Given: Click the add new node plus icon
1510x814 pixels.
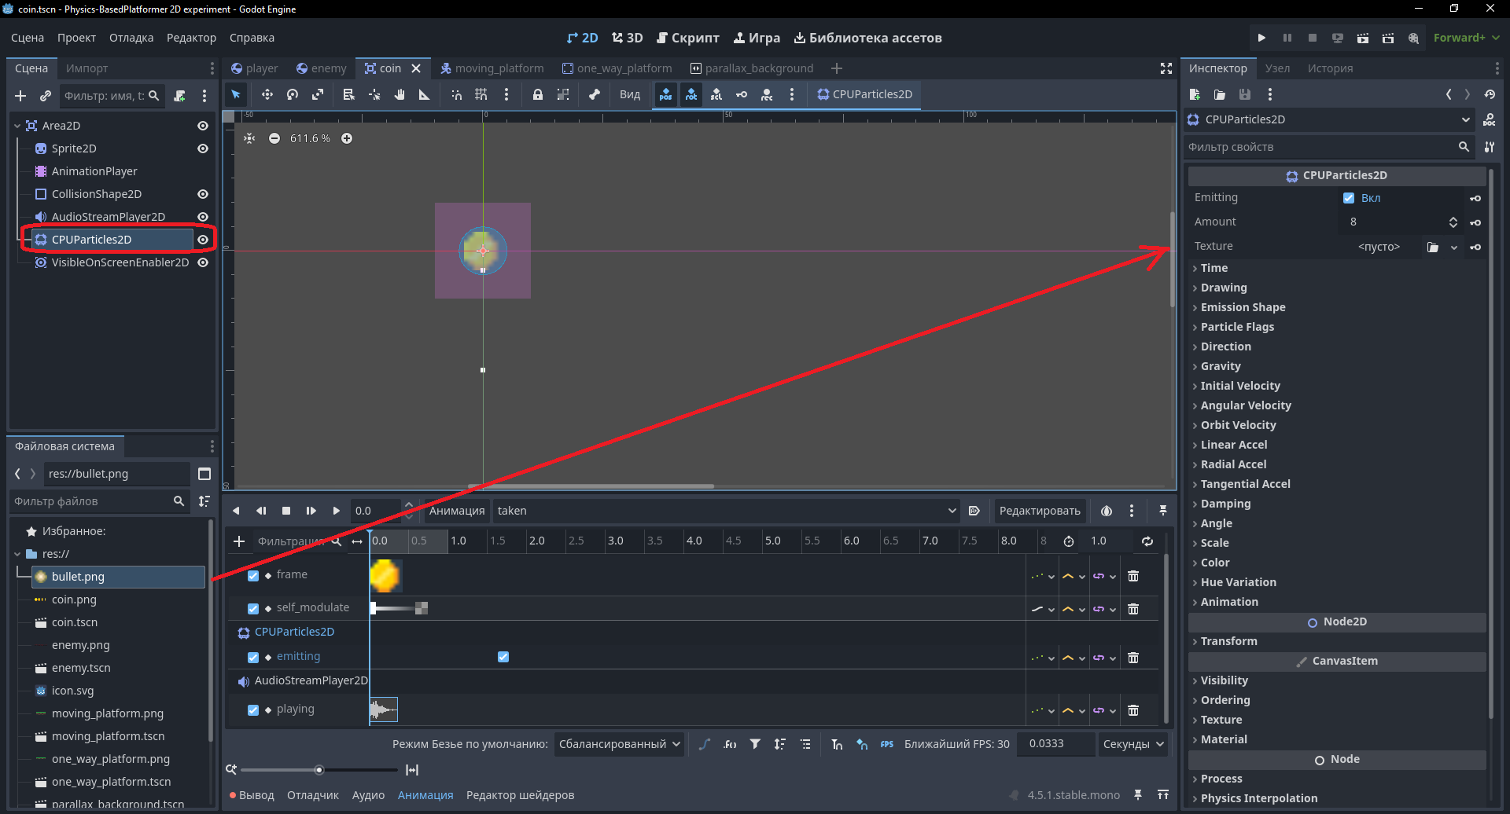Looking at the screenshot, I should (20, 96).
